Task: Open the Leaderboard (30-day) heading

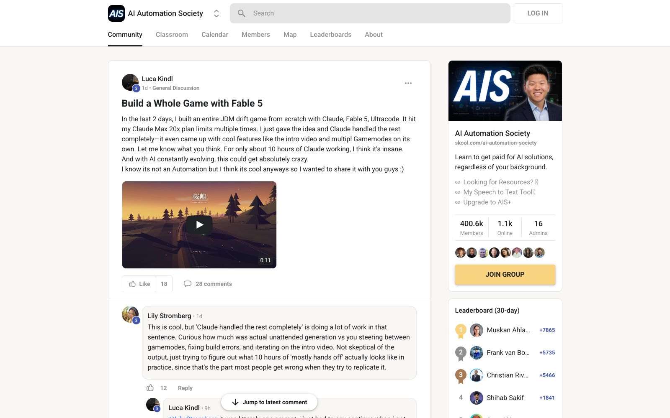Action: click(x=487, y=311)
